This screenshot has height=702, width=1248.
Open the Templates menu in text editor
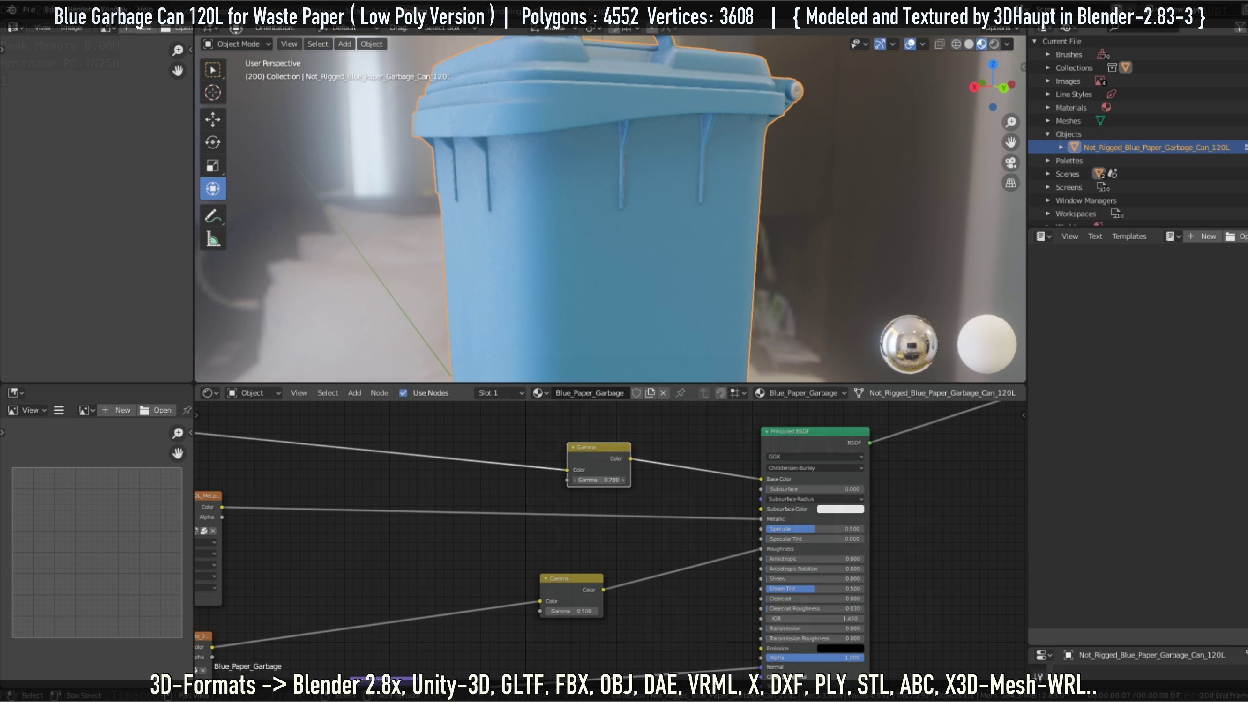(x=1129, y=236)
